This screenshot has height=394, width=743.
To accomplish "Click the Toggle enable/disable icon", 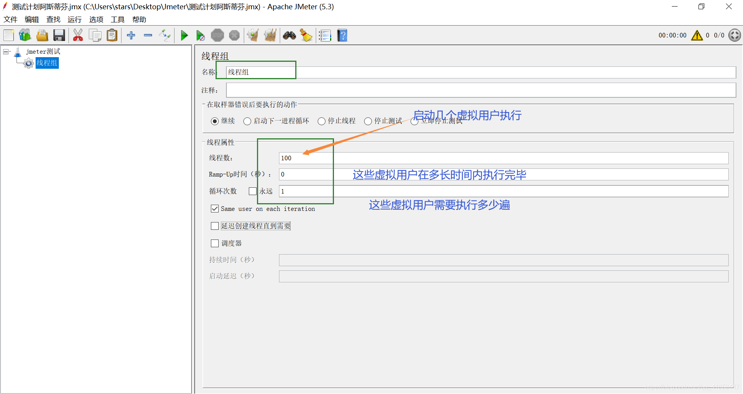I will (165, 36).
